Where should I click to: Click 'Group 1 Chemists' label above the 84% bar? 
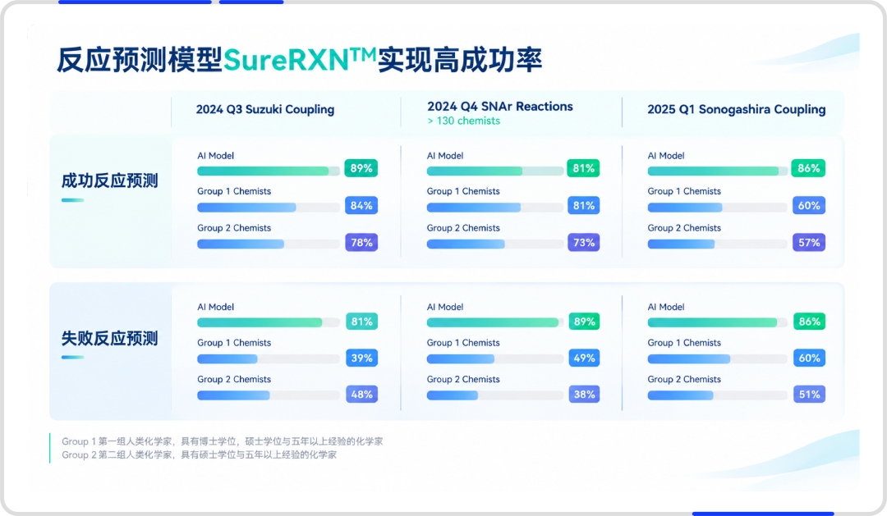coord(234,192)
